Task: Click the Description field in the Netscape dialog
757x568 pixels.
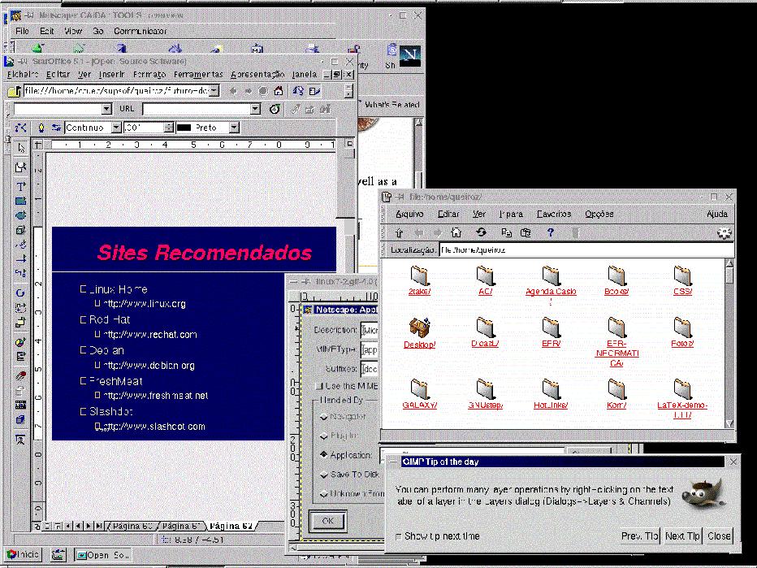Action: [370, 331]
